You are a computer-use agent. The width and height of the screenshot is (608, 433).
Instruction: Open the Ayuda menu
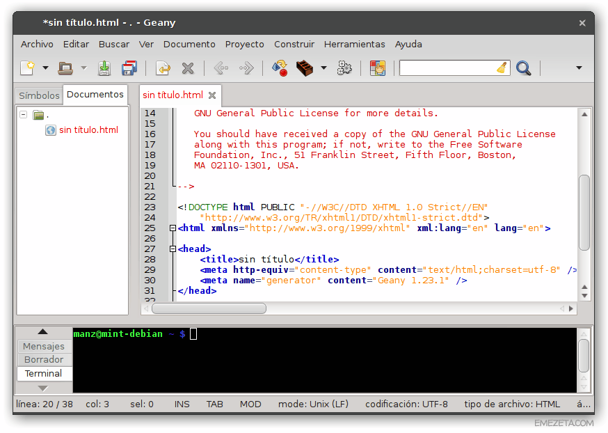pyautogui.click(x=408, y=45)
